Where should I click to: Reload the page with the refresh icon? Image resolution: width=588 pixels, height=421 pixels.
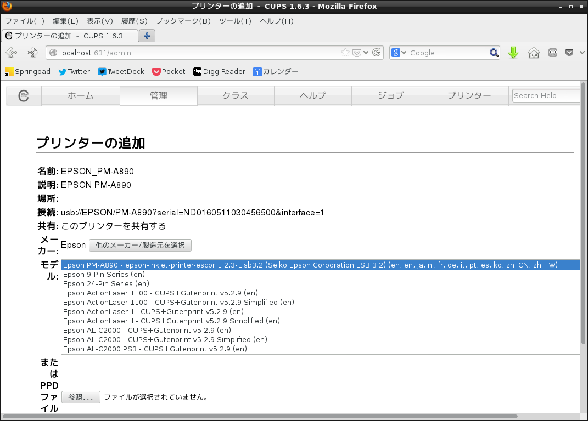(x=377, y=53)
